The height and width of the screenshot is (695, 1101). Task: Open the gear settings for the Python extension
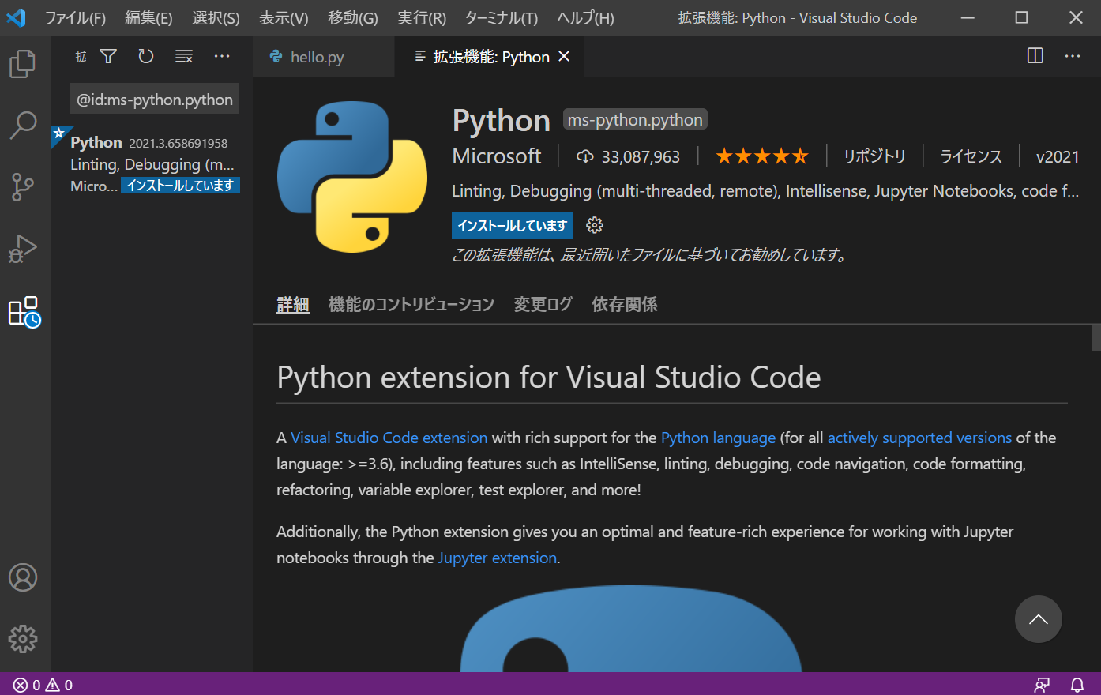point(594,225)
